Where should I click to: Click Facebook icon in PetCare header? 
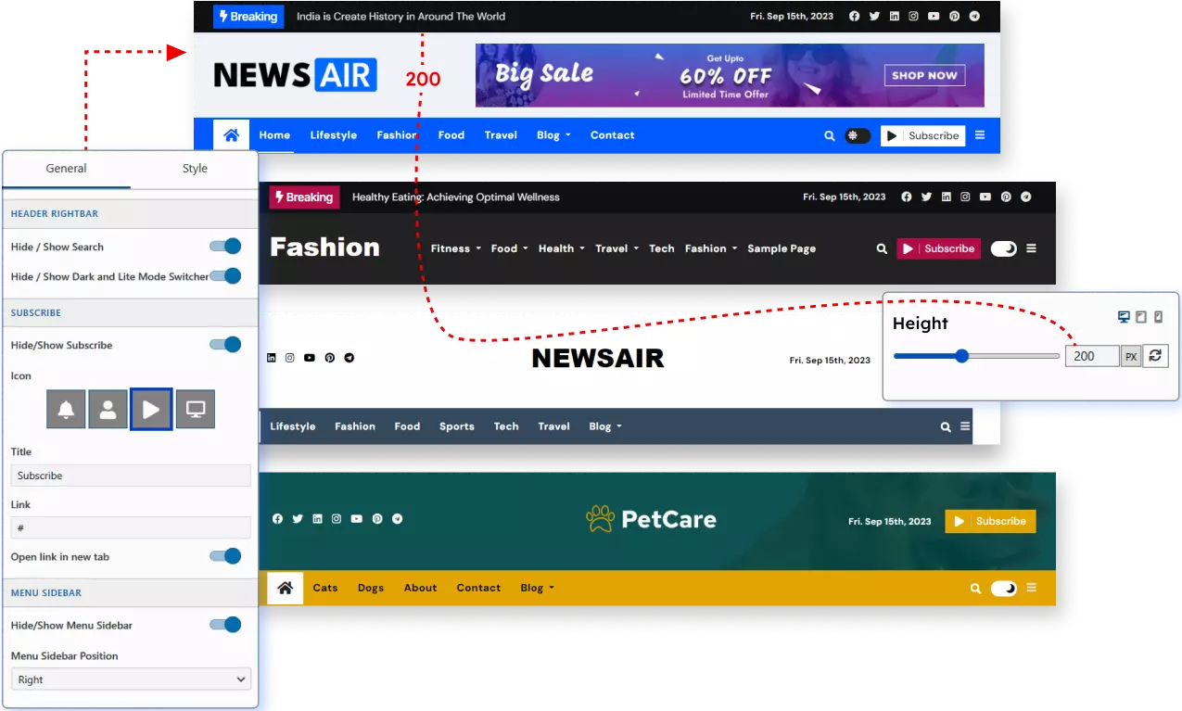(277, 519)
